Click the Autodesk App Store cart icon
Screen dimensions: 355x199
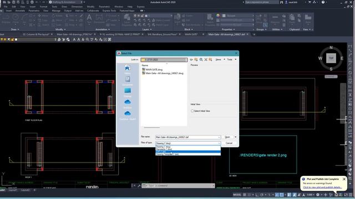click(x=309, y=2)
